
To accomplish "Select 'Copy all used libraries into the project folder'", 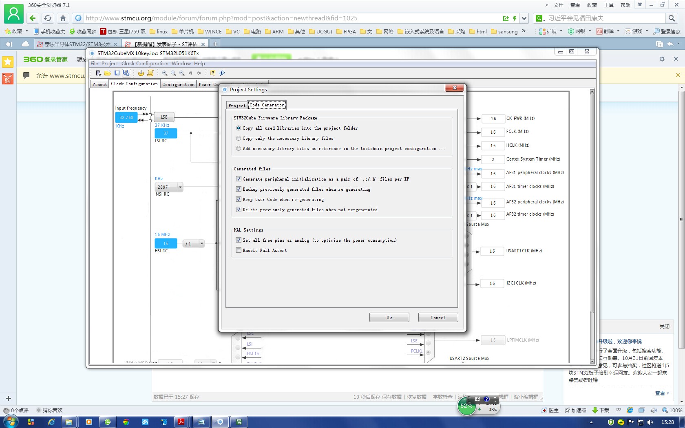I will pos(239,128).
